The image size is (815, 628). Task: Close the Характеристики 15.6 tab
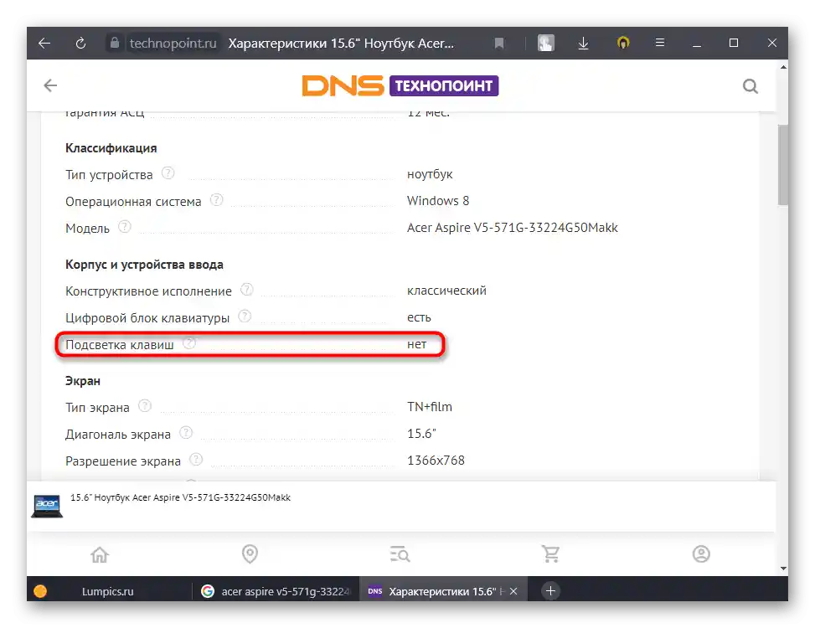point(513,590)
